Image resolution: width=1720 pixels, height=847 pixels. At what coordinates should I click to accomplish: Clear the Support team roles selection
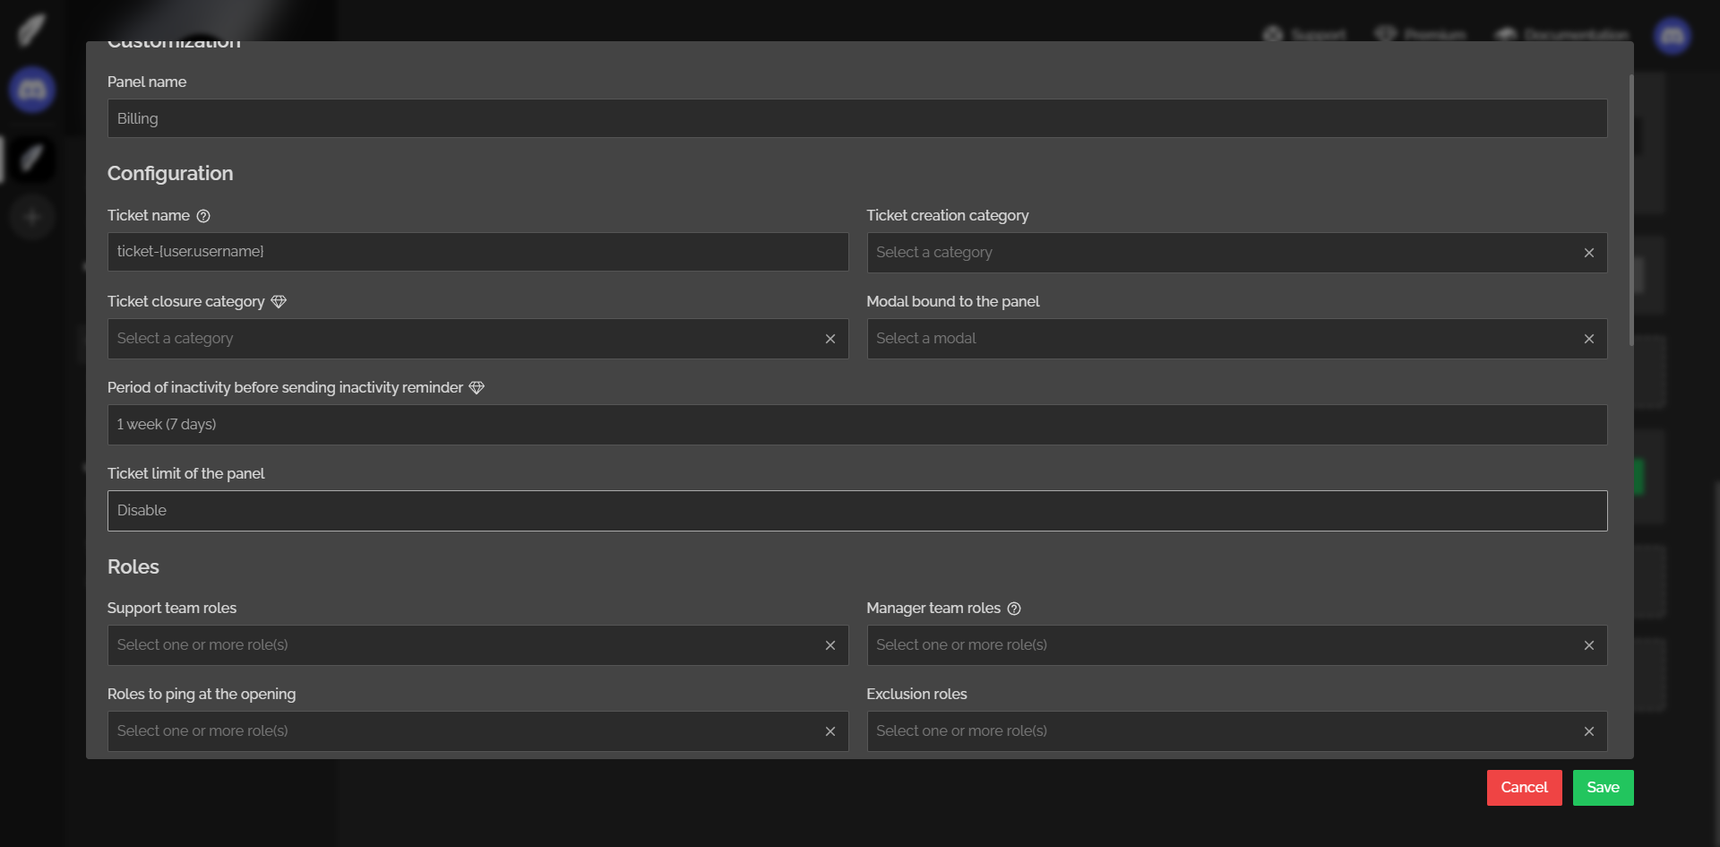(x=830, y=645)
